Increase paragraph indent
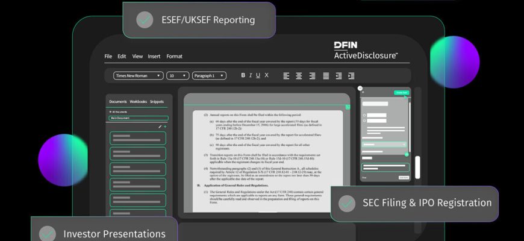This screenshot has width=524, height=241. (351, 76)
